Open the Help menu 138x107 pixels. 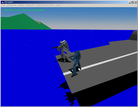click(59, 5)
